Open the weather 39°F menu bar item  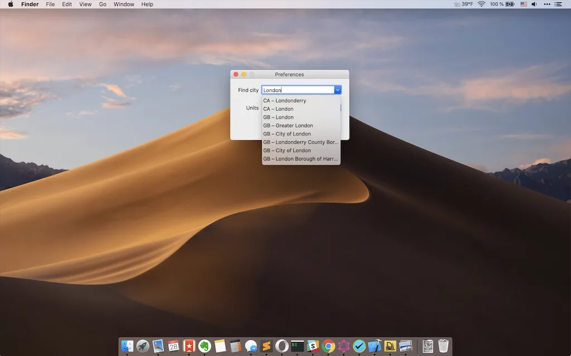pyautogui.click(x=463, y=4)
